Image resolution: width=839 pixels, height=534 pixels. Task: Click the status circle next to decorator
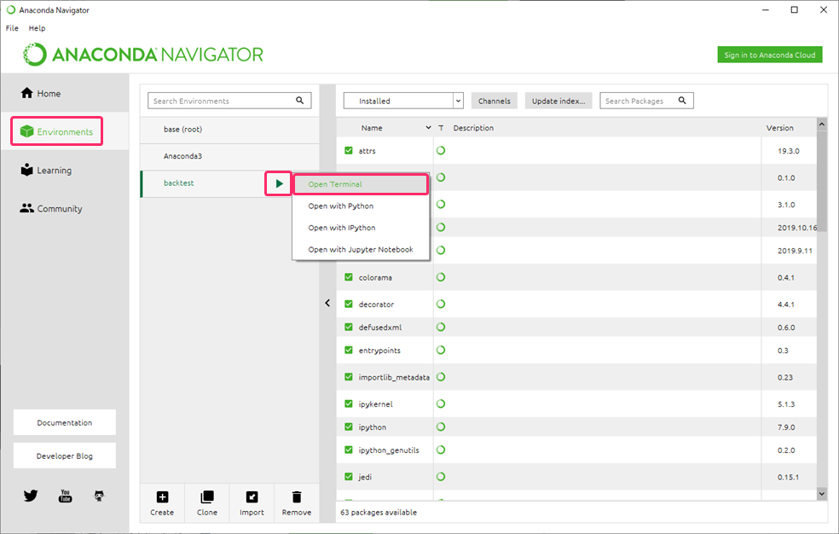point(441,304)
